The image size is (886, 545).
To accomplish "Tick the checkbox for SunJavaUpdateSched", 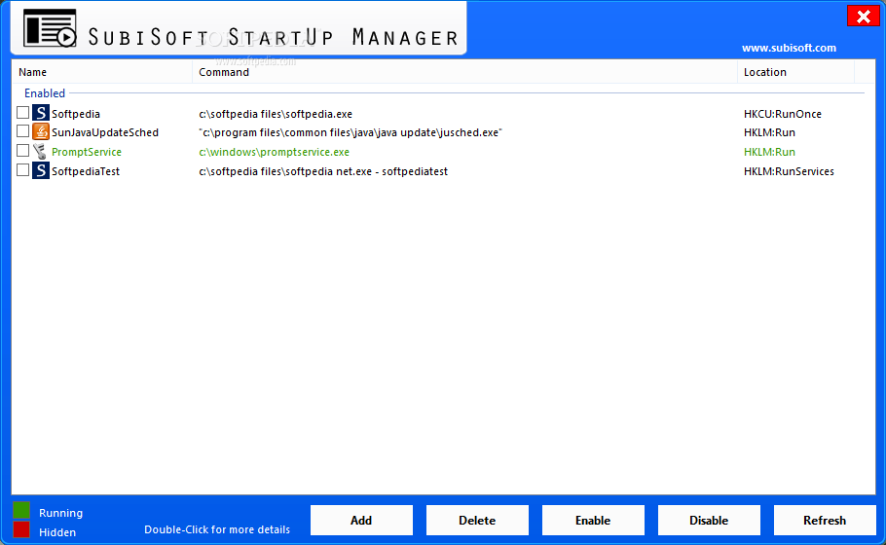I will click(x=22, y=131).
